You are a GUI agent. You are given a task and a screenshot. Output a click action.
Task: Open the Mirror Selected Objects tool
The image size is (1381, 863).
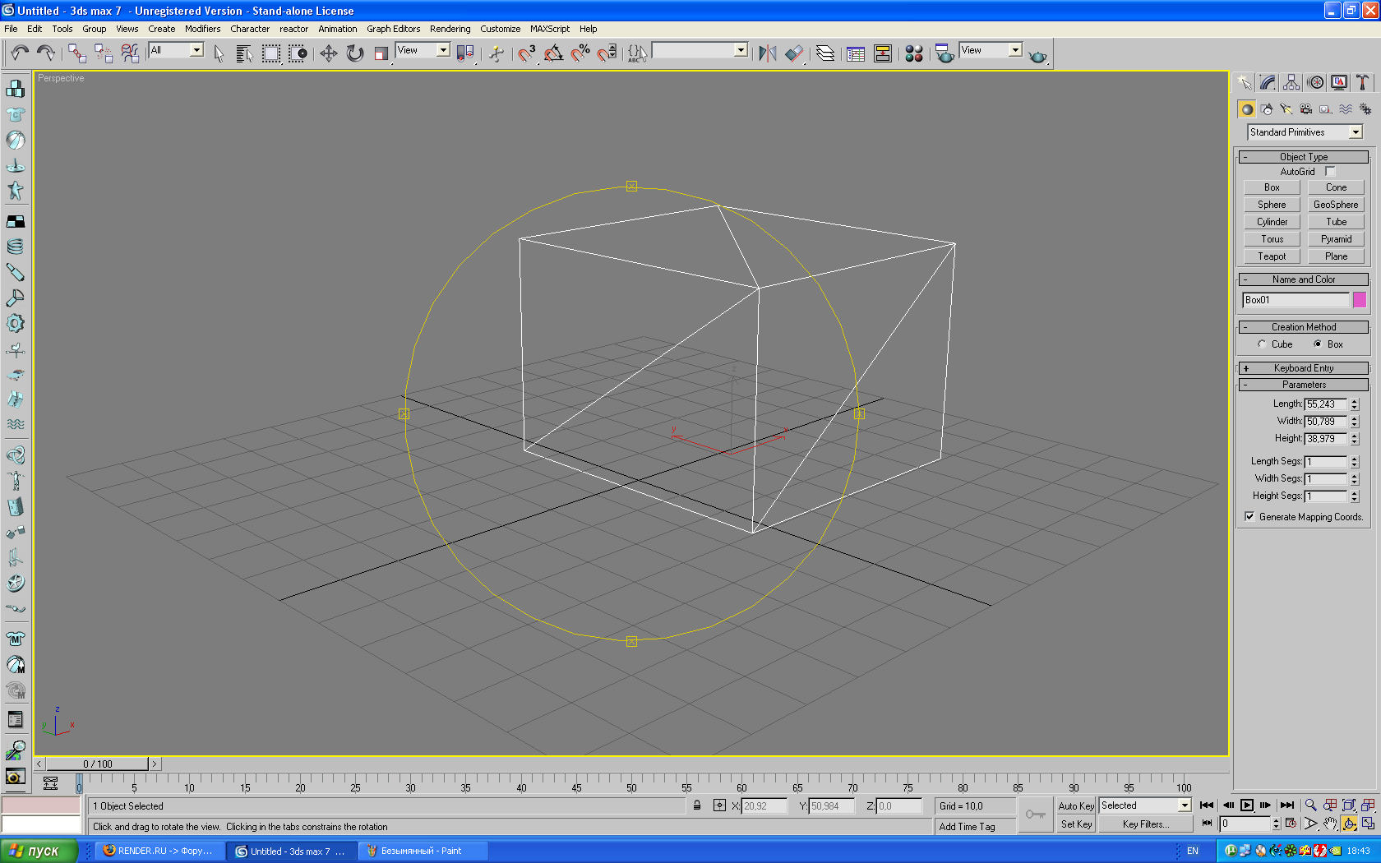point(767,53)
